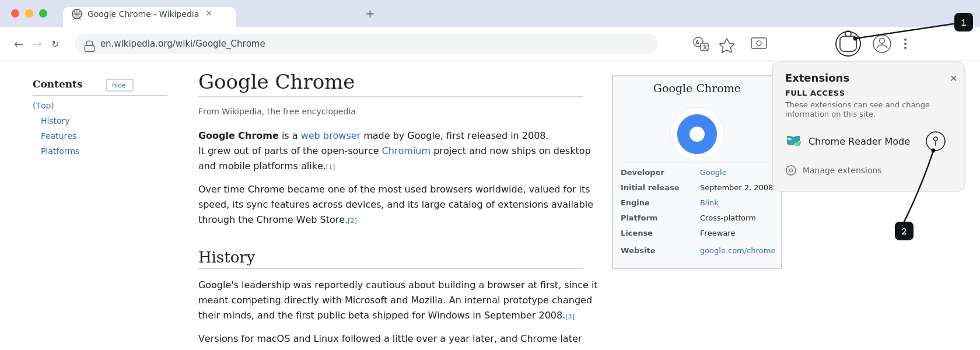The height and width of the screenshot is (350, 980).
Task: Click the 'Cross-platform' infobox value
Action: point(728,218)
